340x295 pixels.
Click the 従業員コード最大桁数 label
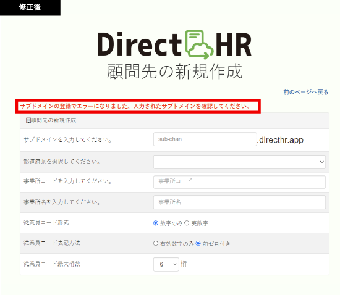point(52,264)
